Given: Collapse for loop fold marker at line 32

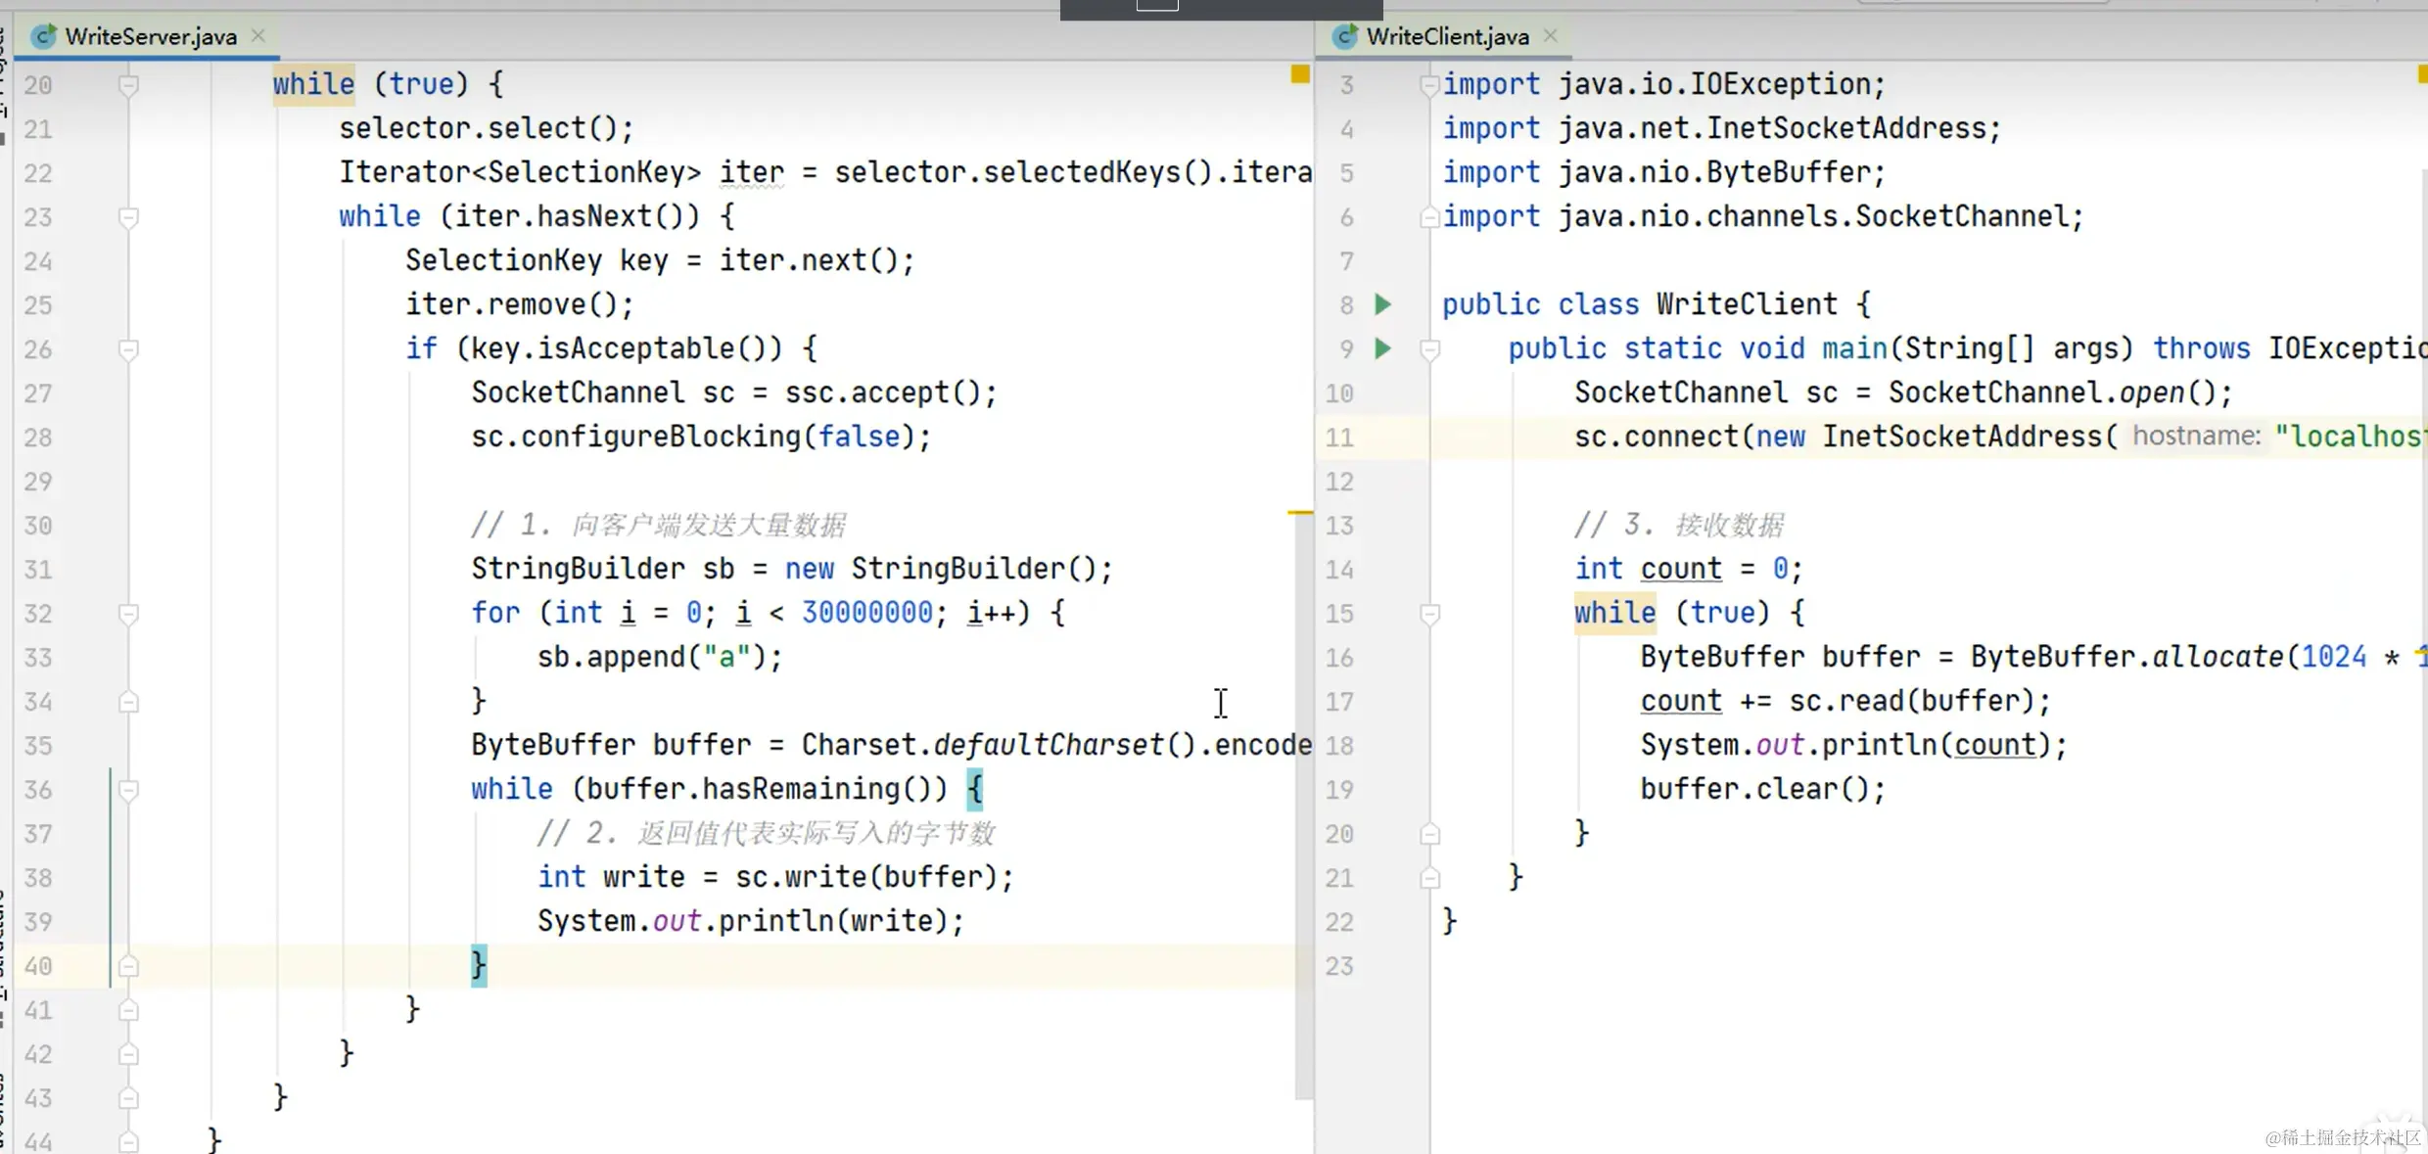Looking at the screenshot, I should point(128,614).
